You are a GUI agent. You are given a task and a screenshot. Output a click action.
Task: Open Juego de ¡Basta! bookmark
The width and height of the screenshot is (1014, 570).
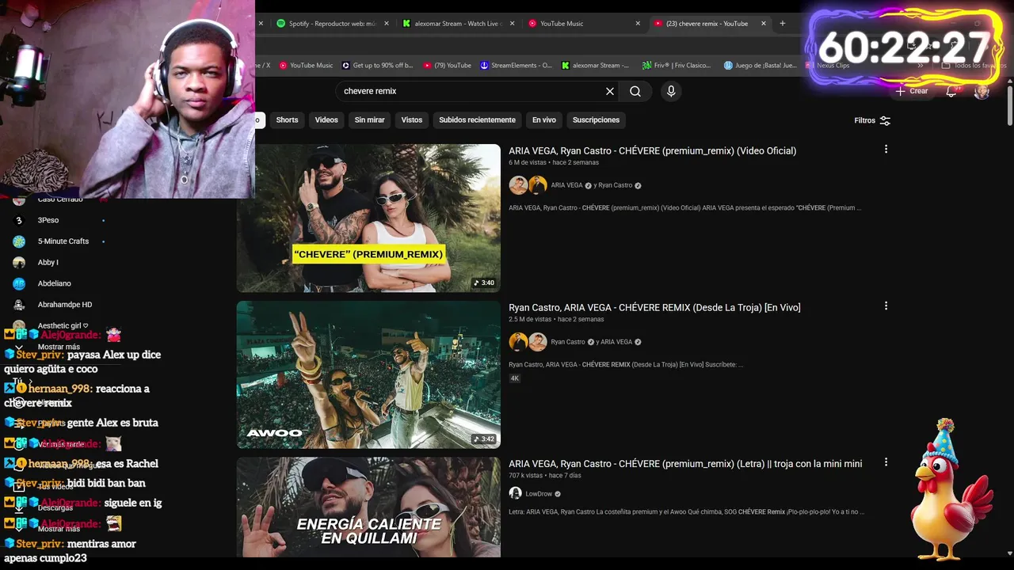(x=760, y=66)
